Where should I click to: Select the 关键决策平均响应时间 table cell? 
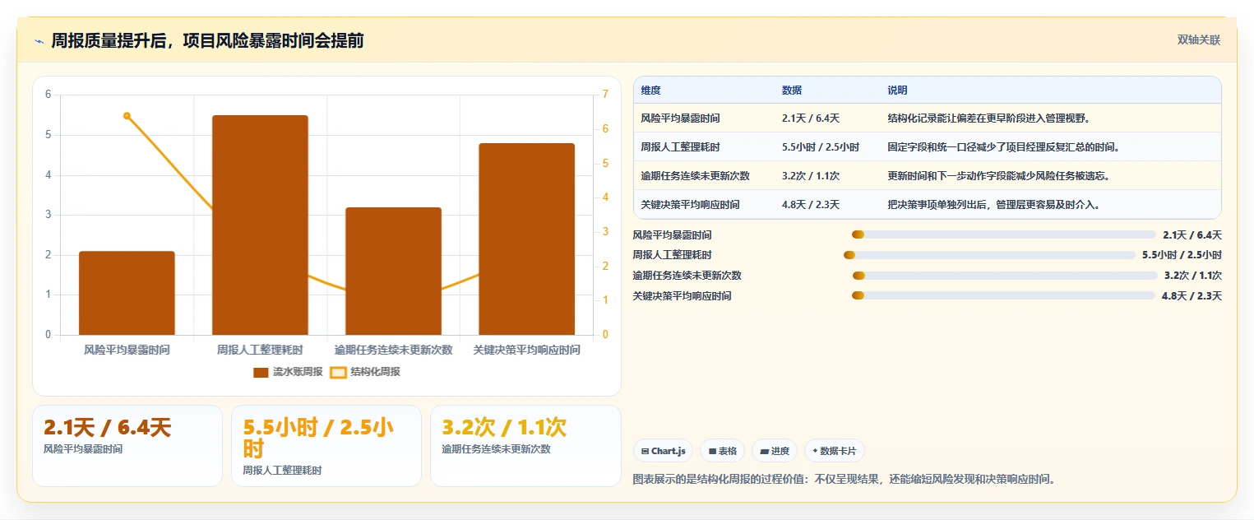point(703,204)
